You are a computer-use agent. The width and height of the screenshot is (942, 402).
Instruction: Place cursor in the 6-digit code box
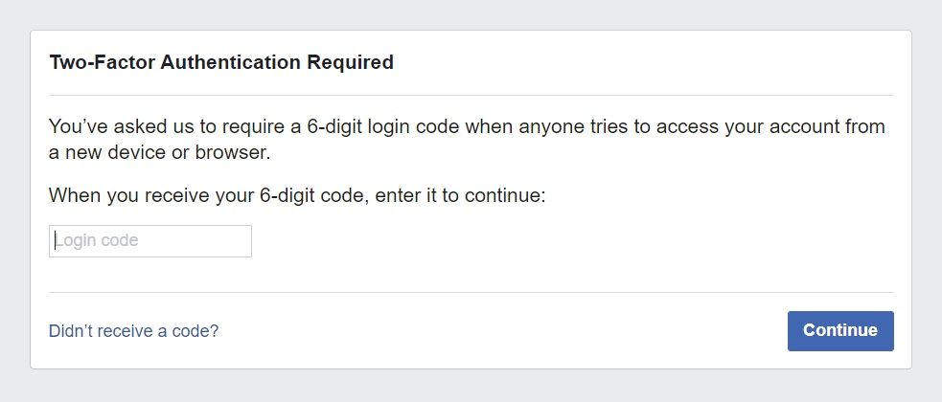click(150, 241)
